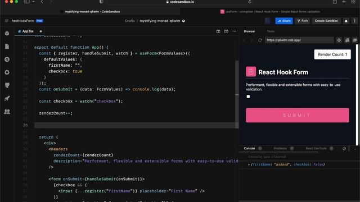Click the Safari share icon
360x202 pixels.
(x=335, y=2)
